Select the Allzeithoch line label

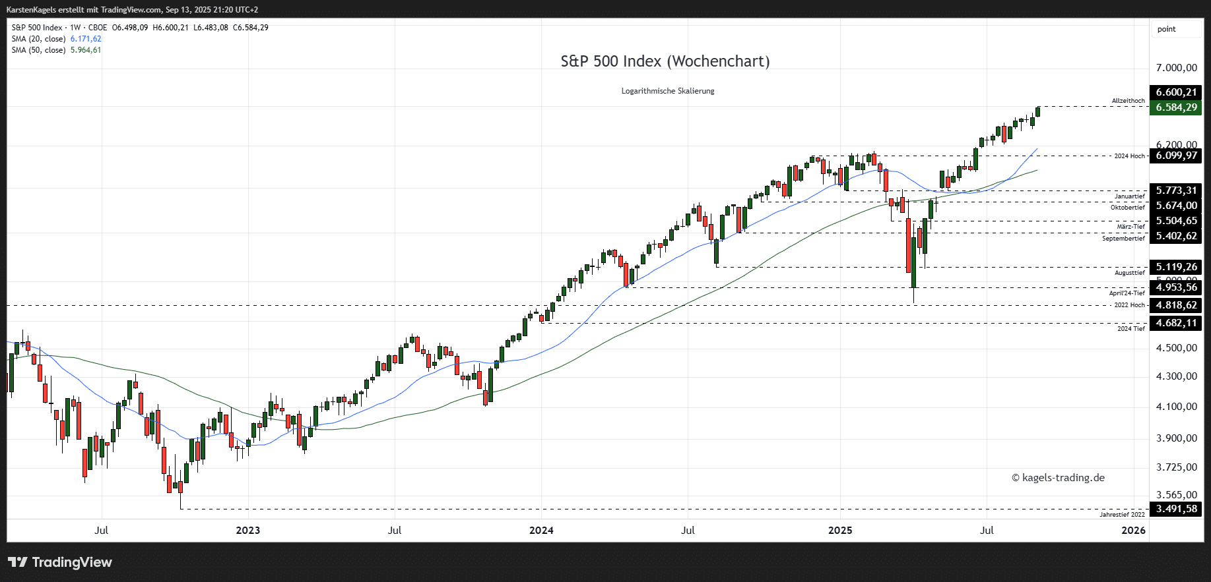(1129, 101)
